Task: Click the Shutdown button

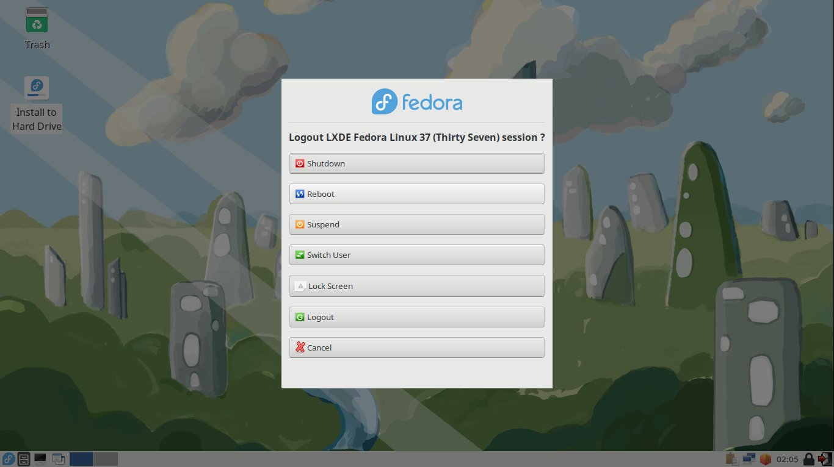Action: (416, 163)
